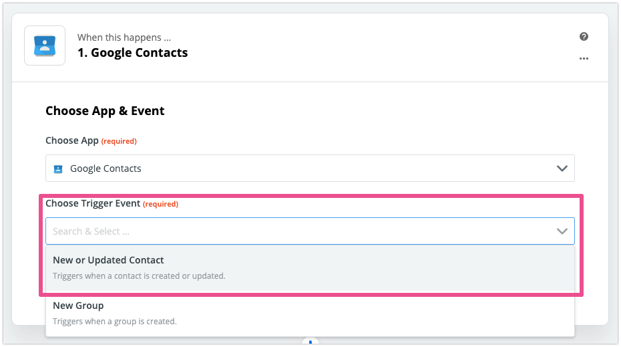
Task: Click the required tag beside Choose Trigger Event
Action: tap(160, 204)
